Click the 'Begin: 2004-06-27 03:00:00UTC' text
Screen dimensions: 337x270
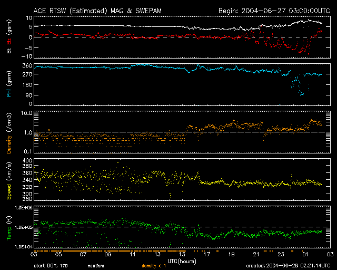coord(274,11)
